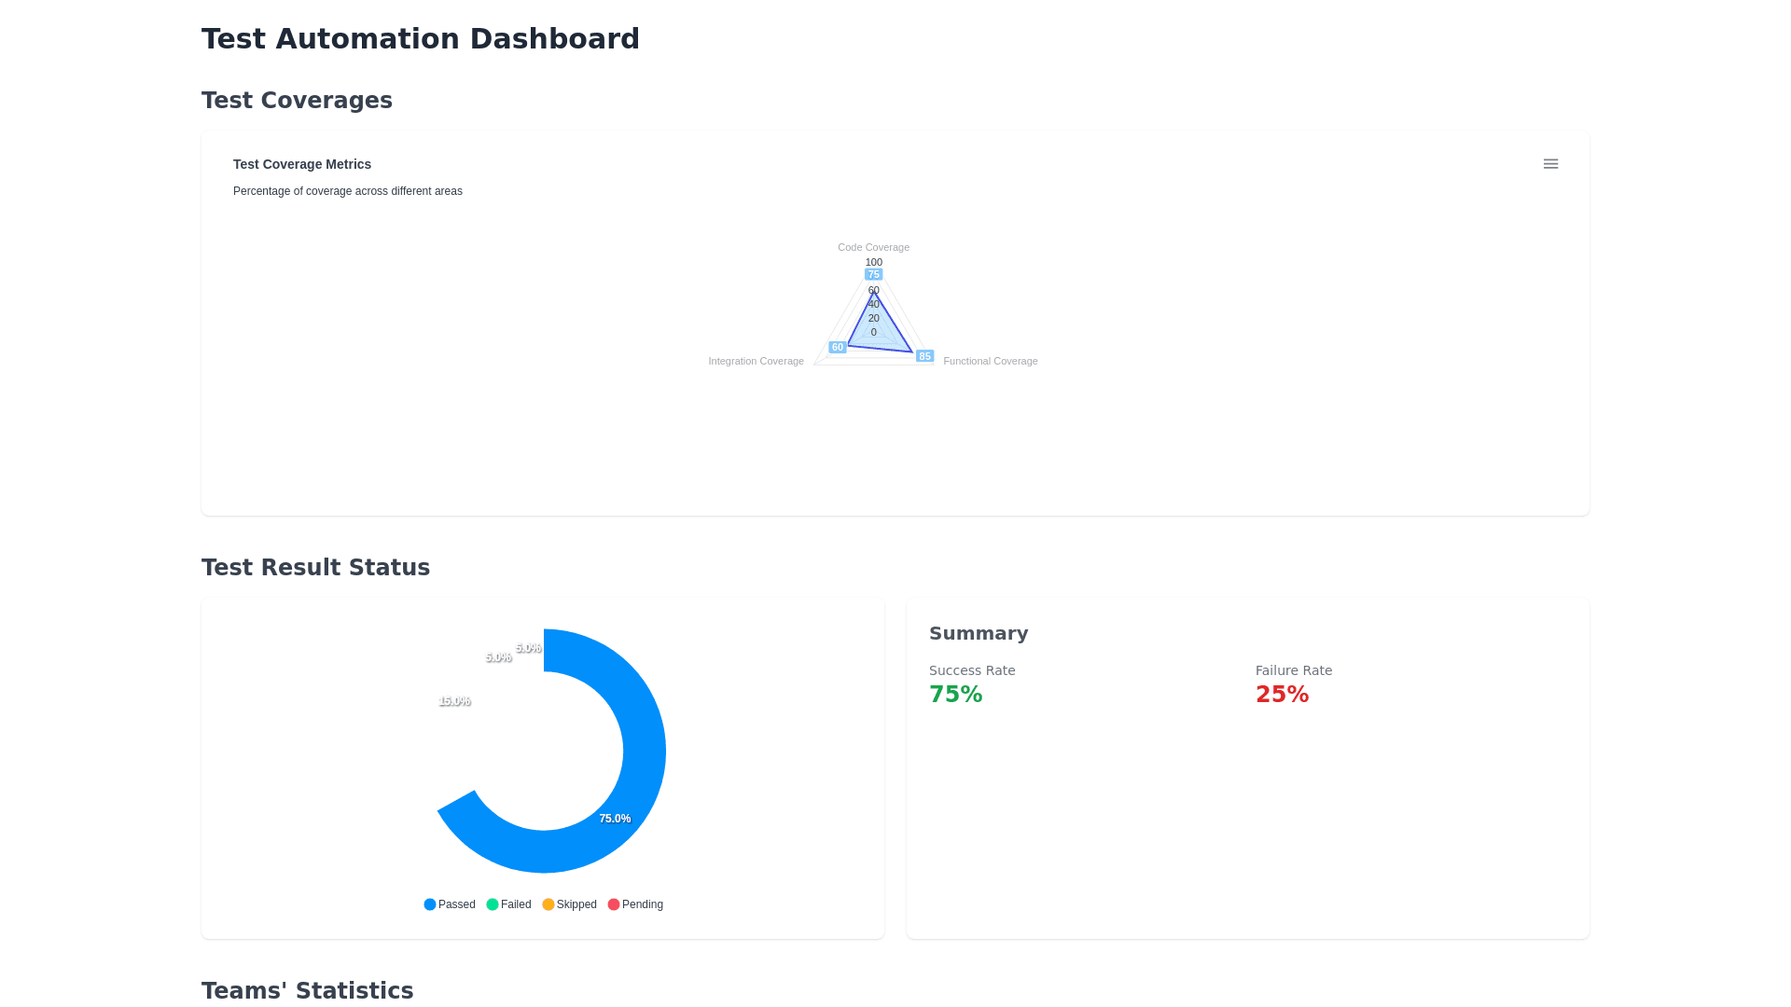Click the 75.0% label on donut chart
The width and height of the screenshot is (1791, 1007).
coord(615,819)
